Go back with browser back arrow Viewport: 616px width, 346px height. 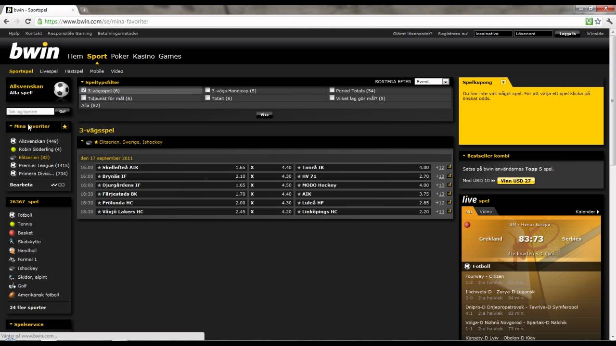6,21
